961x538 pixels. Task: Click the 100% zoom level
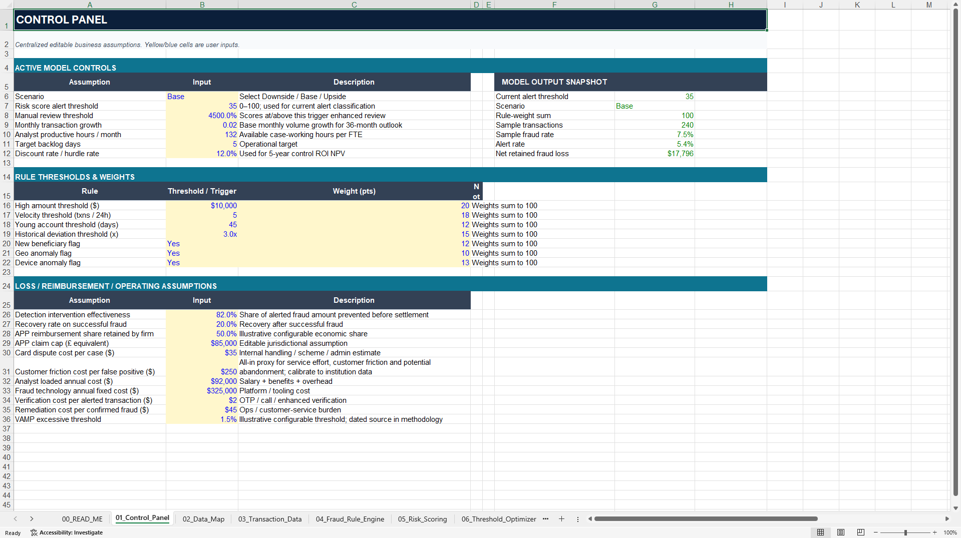coord(950,532)
